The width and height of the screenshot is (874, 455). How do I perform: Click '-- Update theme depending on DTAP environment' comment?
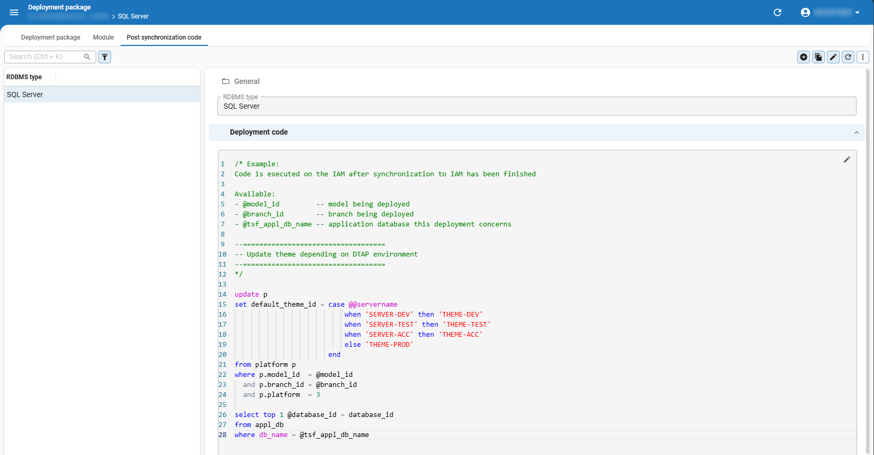pos(326,254)
